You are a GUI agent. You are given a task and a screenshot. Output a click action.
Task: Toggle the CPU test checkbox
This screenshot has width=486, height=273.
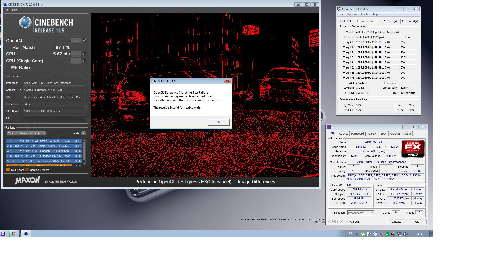(x=84, y=54)
